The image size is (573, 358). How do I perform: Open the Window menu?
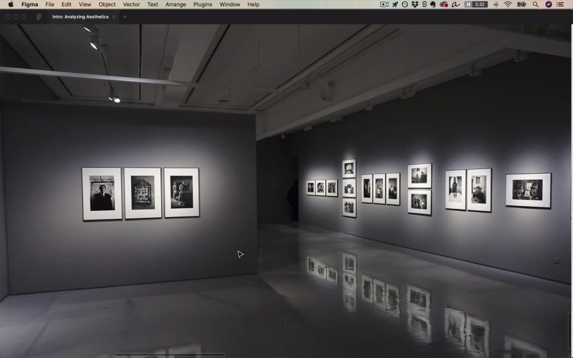(x=230, y=4)
